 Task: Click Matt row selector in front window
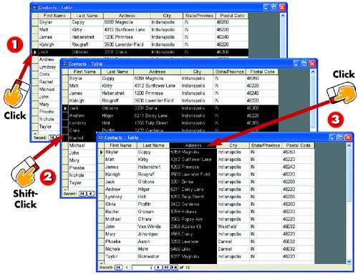pyautogui.click(x=101, y=160)
